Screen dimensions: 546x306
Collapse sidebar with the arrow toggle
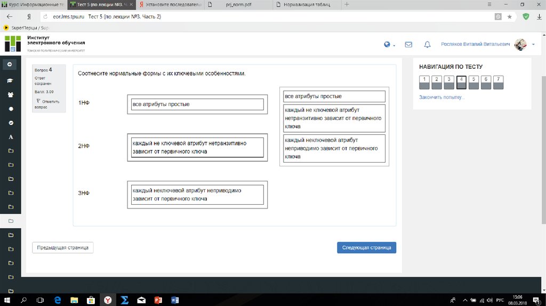coord(10,65)
